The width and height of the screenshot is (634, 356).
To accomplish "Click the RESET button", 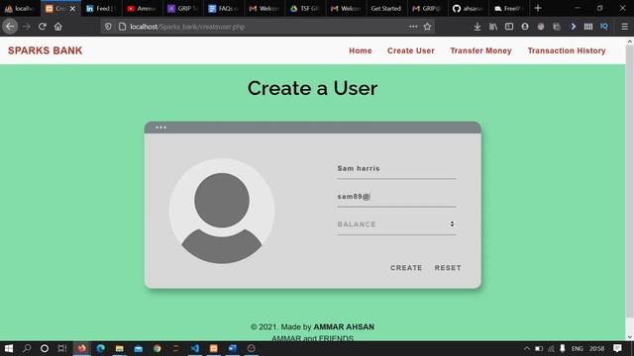I will 448,268.
